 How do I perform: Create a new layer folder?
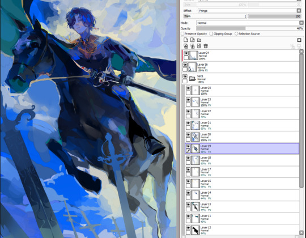[199, 40]
